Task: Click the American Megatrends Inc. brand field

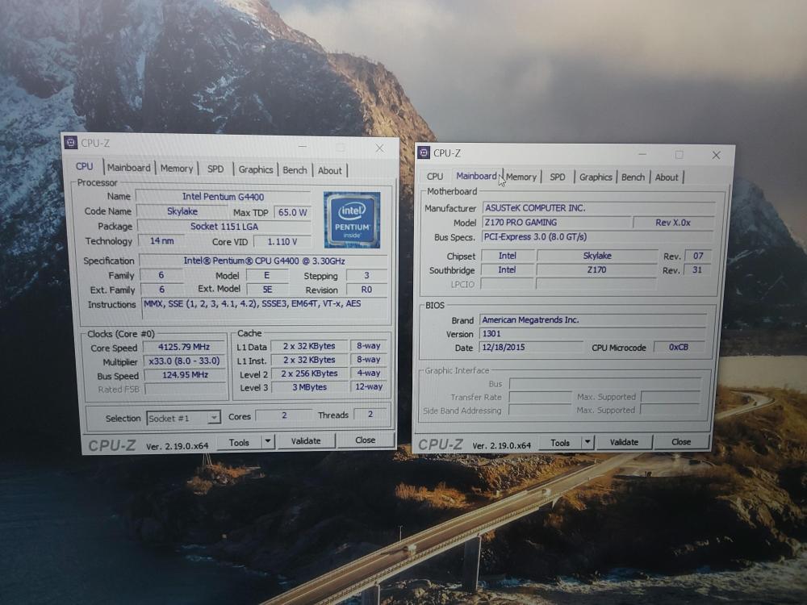Action: tap(593, 319)
